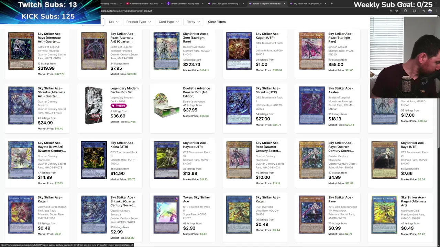Click the $319.99 price on Raye Alternate Art

click(46, 68)
